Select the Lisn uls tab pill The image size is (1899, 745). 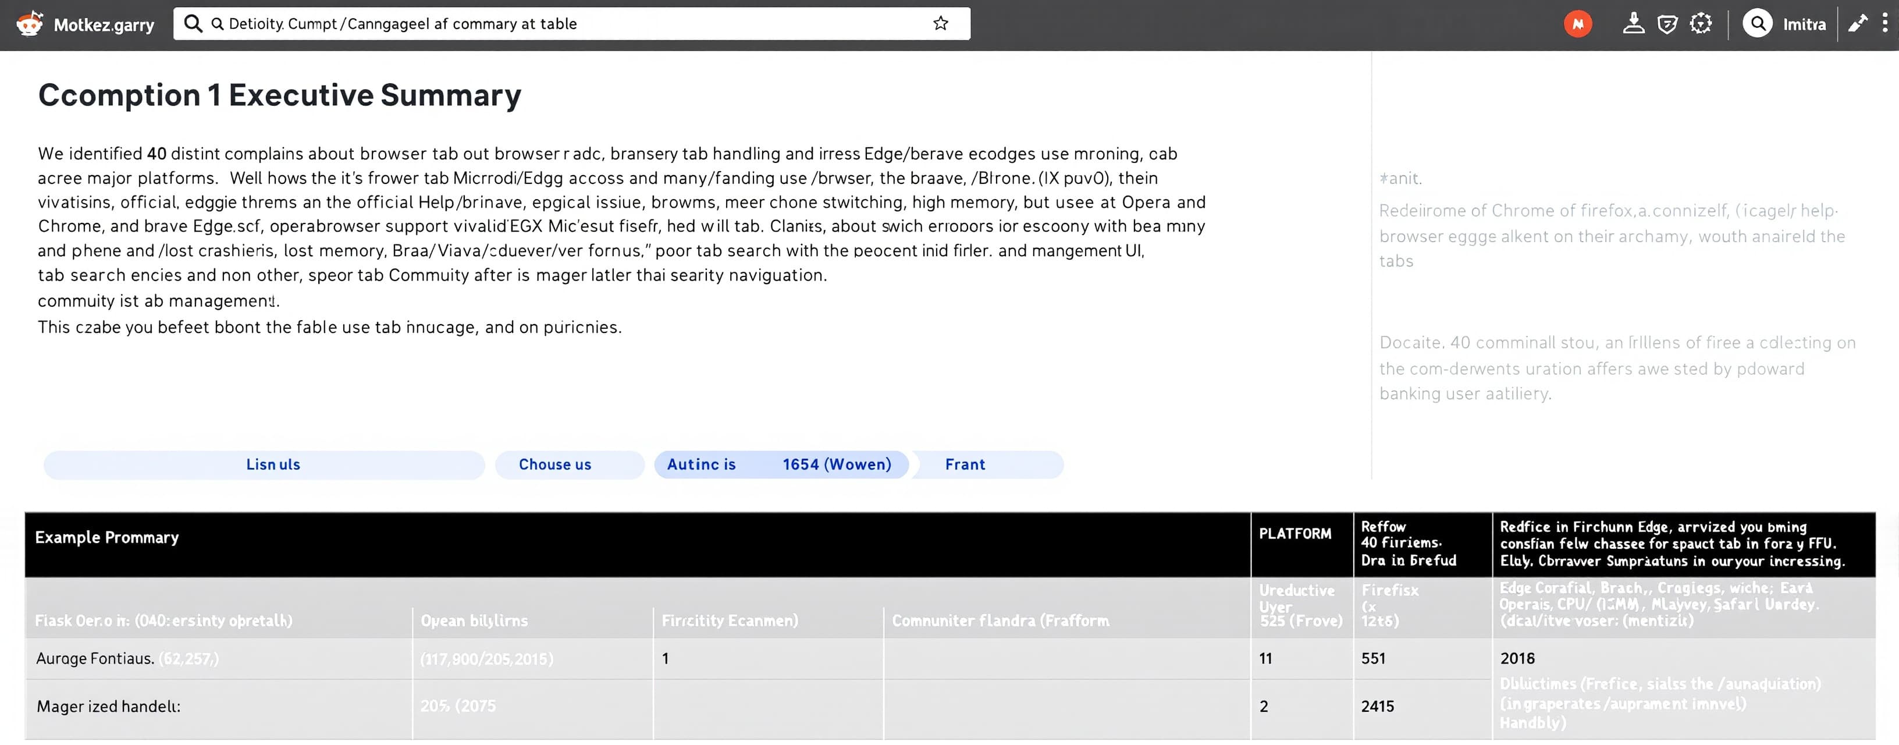[264, 464]
